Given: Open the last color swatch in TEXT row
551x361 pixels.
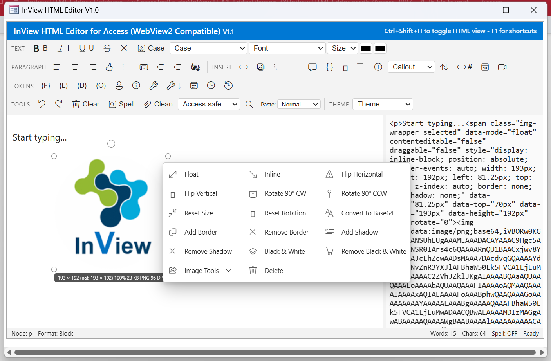Looking at the screenshot, I should click(x=380, y=48).
